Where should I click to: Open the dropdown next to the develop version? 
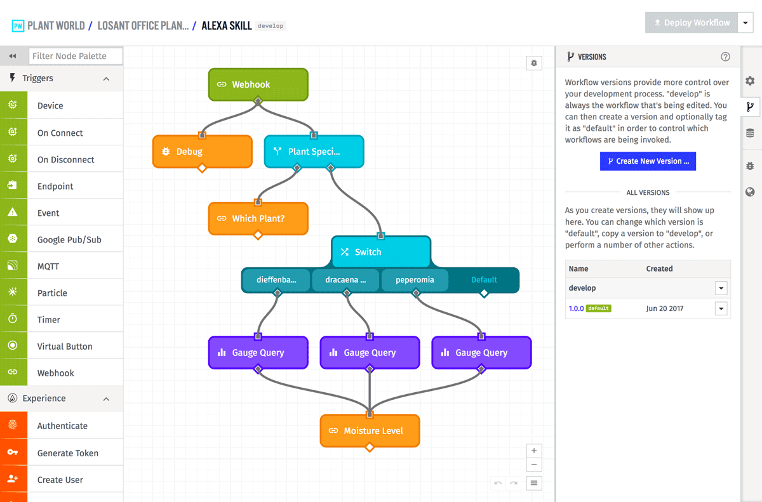(x=721, y=287)
